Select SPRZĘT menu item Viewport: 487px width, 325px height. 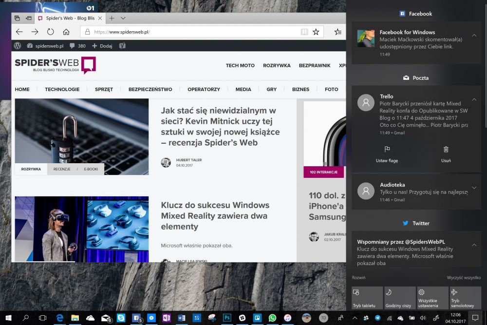click(104, 90)
